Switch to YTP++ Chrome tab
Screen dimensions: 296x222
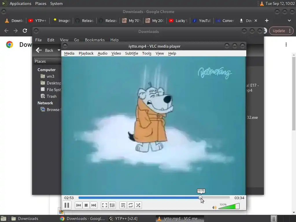pos(37,21)
